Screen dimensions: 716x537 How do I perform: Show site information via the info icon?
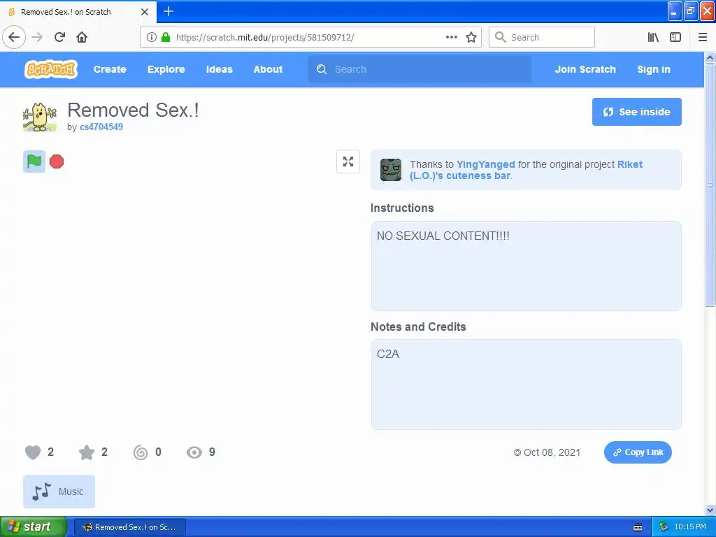152,37
